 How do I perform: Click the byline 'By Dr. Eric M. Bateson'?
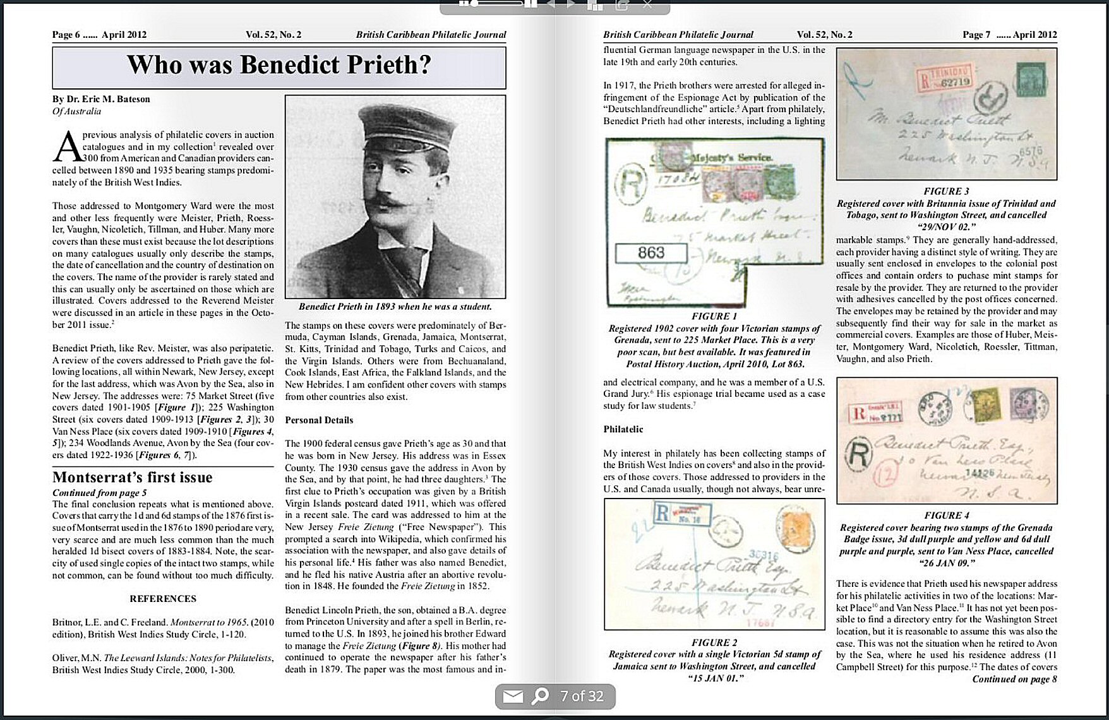[101, 99]
